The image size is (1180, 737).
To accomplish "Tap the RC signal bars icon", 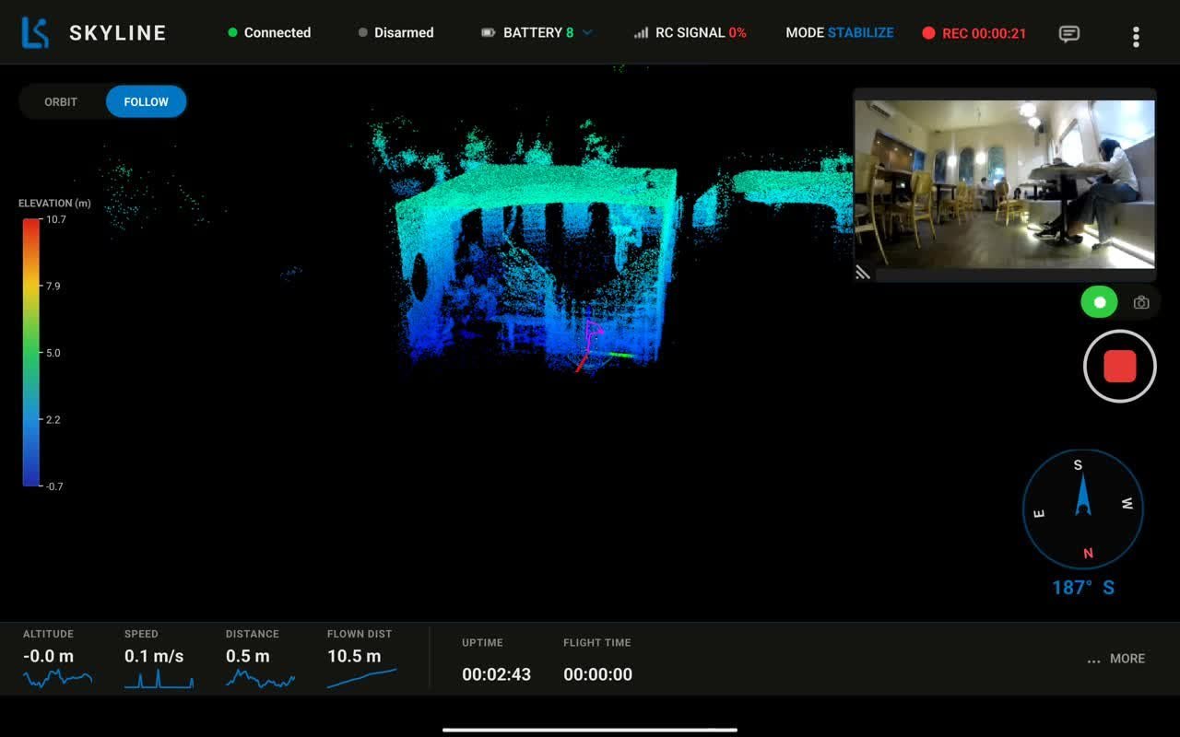I will pos(641,32).
